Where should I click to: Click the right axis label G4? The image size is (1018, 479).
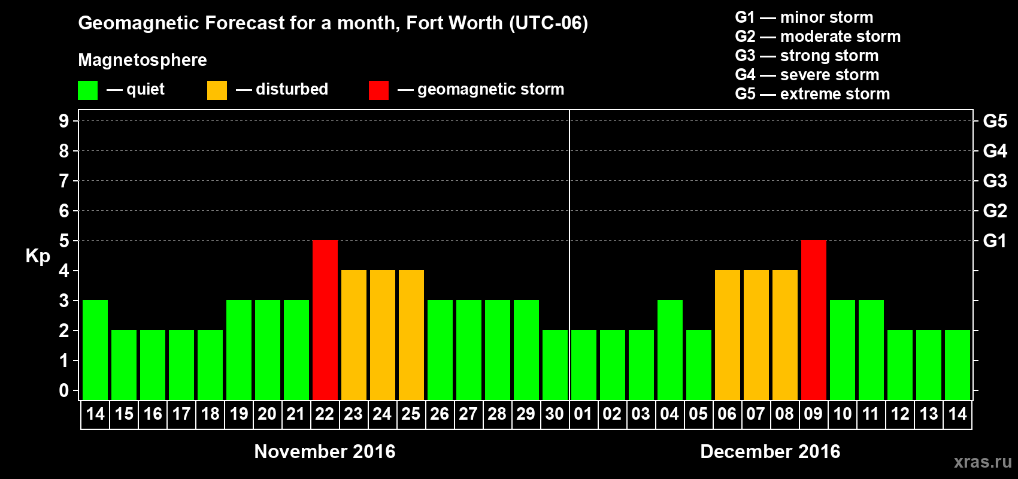click(x=995, y=151)
